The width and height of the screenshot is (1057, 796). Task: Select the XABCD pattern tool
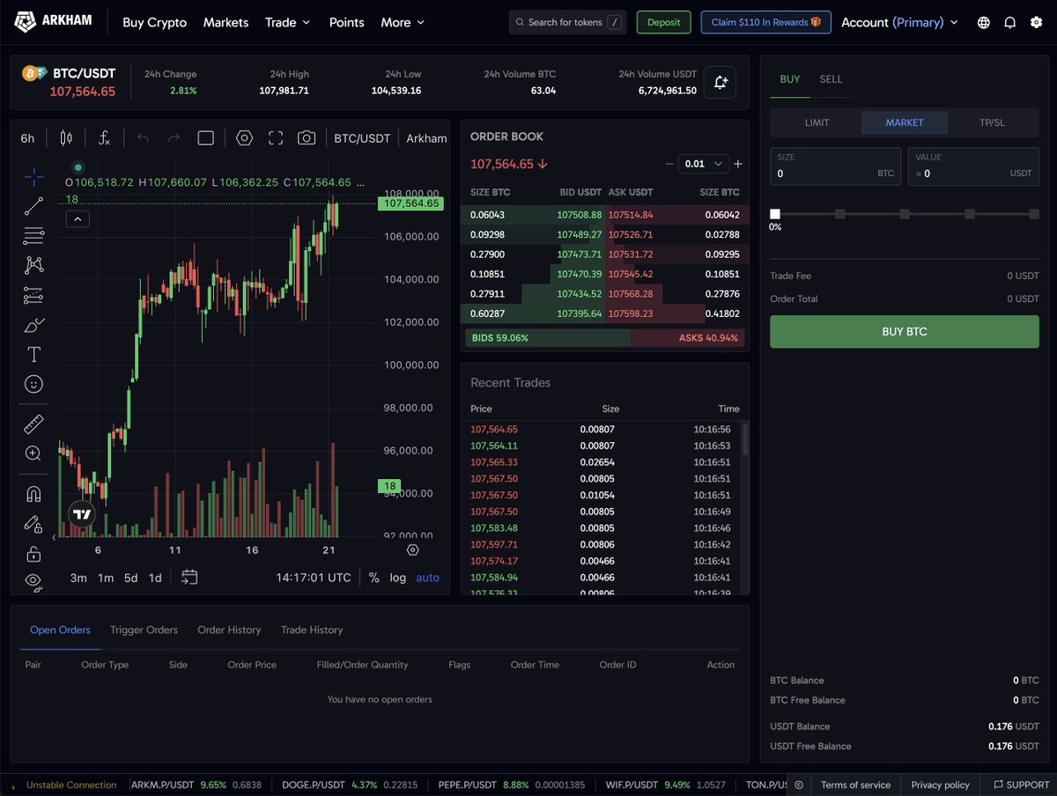[33, 265]
